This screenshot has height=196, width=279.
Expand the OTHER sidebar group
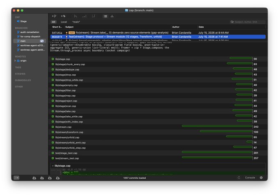(x=19, y=87)
